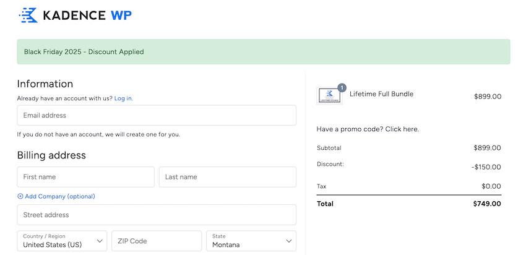This screenshot has height=255, width=526.
Task: Click the Lifetime Full Bundle product name
Action: pos(381,94)
